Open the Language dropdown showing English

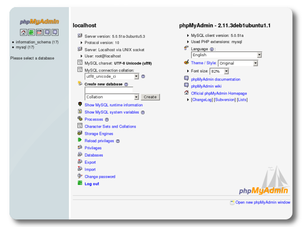tap(226, 55)
